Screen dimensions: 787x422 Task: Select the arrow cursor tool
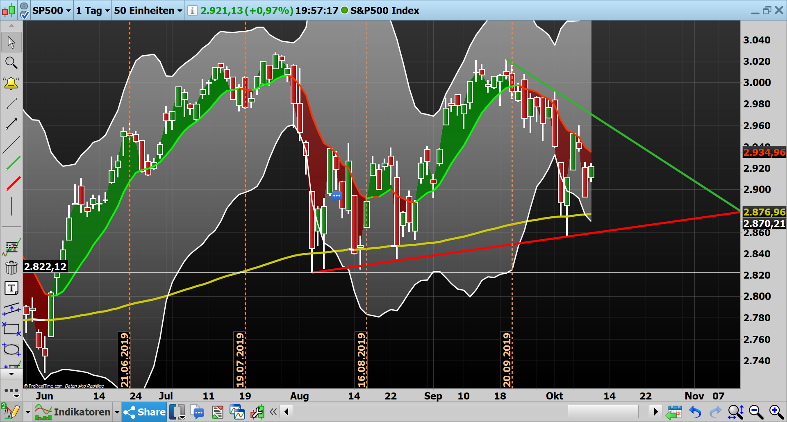tap(11, 43)
